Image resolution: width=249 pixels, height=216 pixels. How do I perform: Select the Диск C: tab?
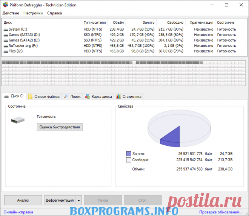coord(14,96)
